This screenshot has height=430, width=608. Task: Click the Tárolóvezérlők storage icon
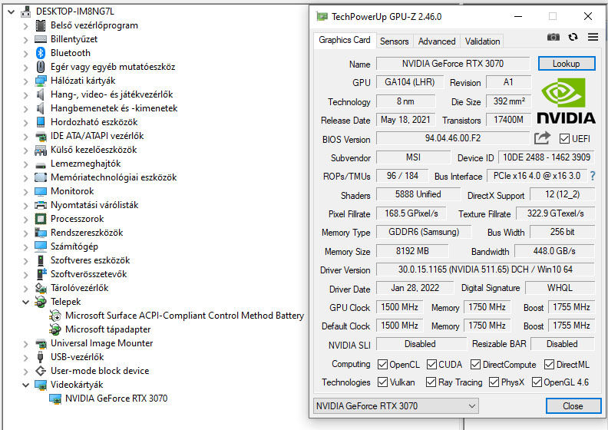click(41, 288)
